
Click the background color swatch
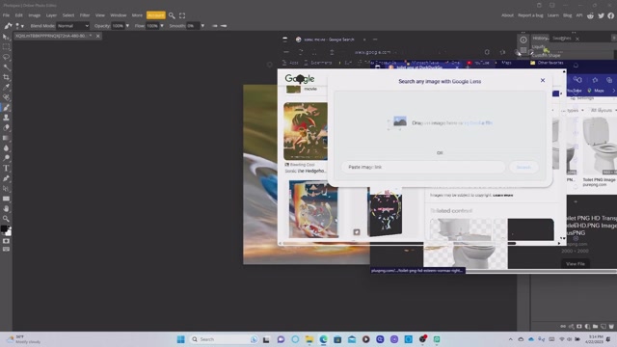(x=9, y=232)
